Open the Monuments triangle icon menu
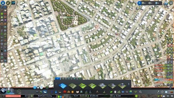Viewport: 174px width, 98px height. point(97,92)
